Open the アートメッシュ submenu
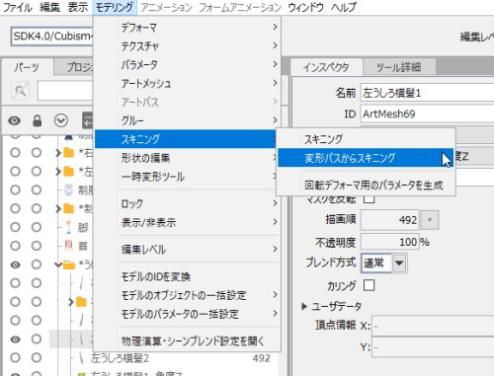This screenshot has height=376, width=494. (x=187, y=84)
